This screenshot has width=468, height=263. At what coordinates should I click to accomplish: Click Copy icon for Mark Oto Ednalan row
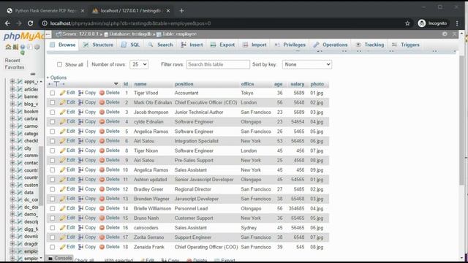[81, 102]
